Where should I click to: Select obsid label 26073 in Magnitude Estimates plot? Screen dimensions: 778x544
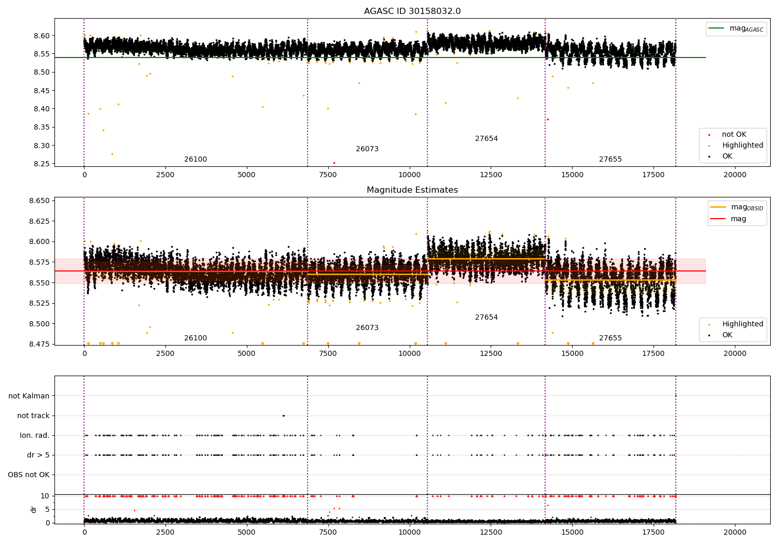click(367, 327)
